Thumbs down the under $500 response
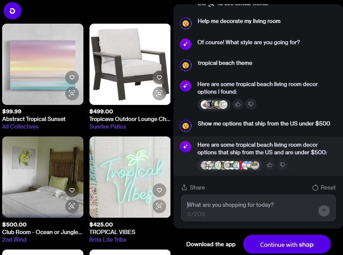 coord(283,165)
